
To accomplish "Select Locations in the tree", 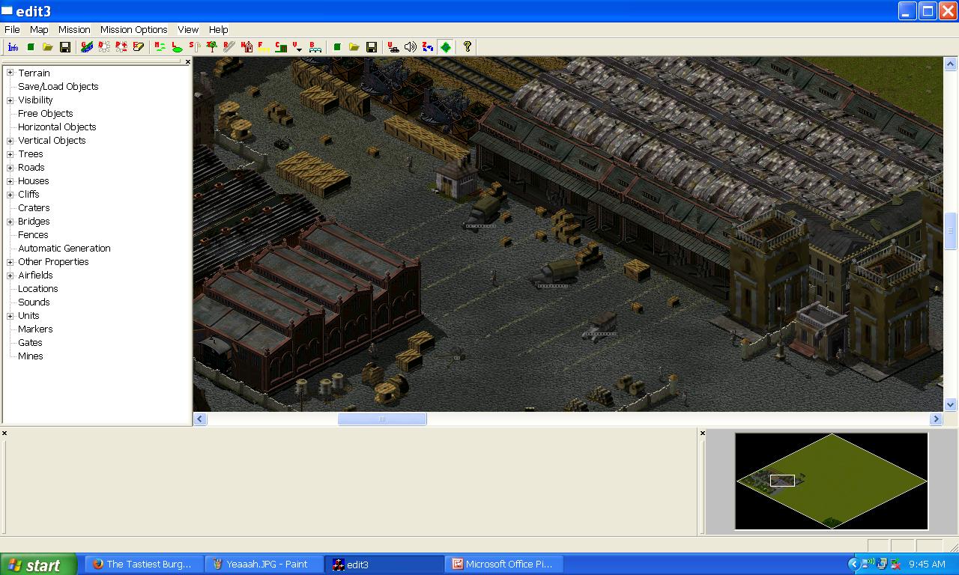I will click(x=38, y=288).
